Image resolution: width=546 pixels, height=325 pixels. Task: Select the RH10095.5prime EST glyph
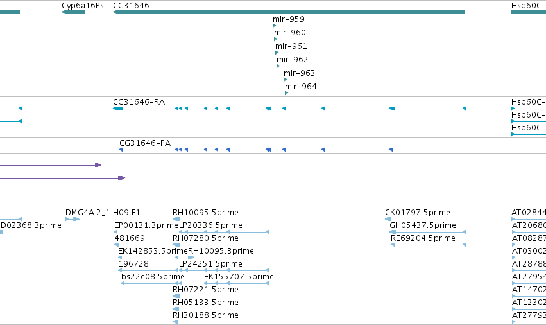[x=176, y=219]
